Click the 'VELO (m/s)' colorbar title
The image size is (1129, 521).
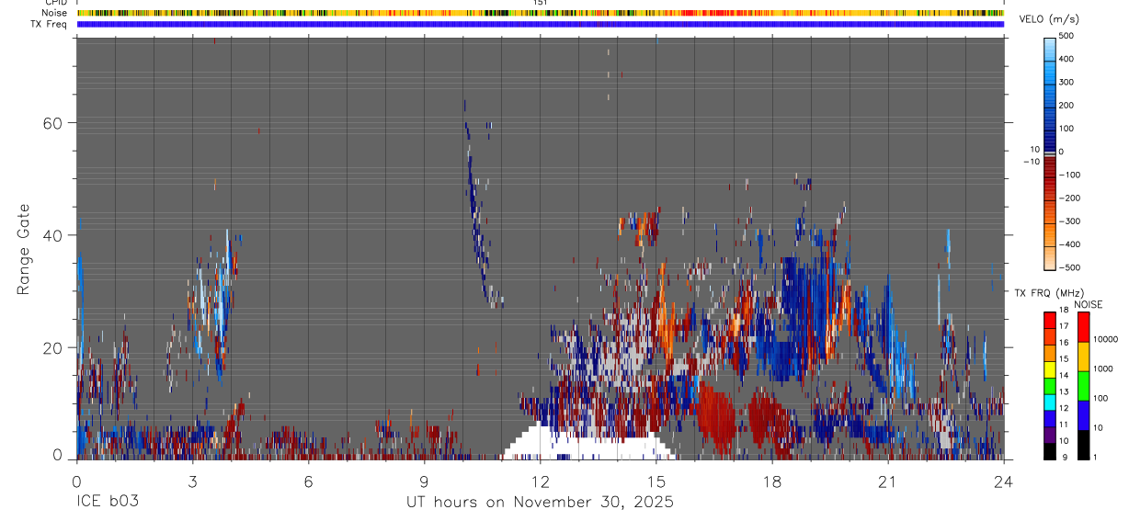(1049, 20)
